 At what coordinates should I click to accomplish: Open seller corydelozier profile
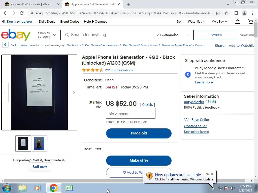tap(194, 102)
